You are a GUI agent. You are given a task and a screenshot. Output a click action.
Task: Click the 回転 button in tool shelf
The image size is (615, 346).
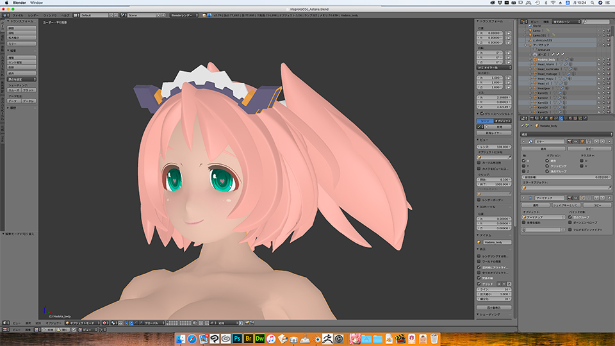(x=22, y=33)
